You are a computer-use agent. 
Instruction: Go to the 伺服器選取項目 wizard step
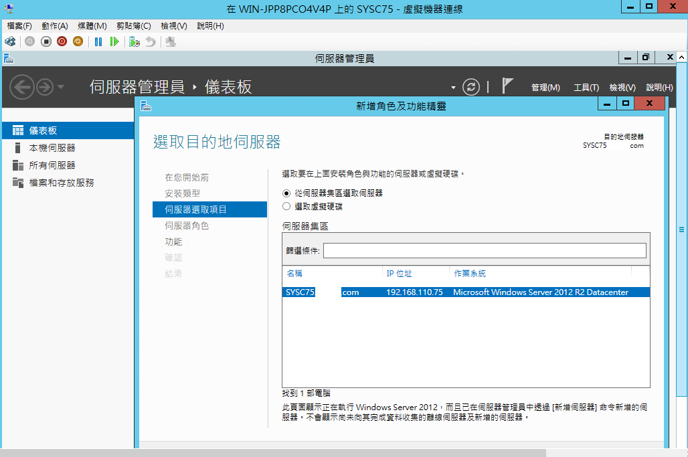pyautogui.click(x=209, y=209)
